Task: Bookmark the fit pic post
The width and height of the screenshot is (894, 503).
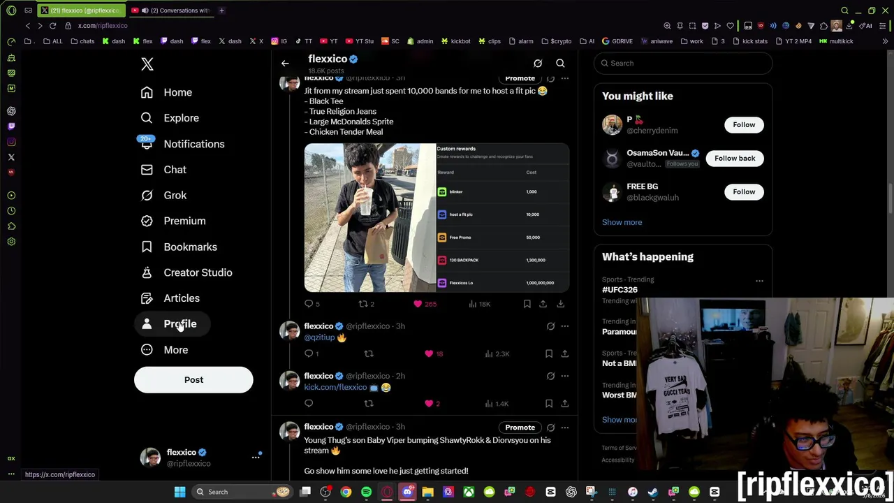Action: click(527, 304)
